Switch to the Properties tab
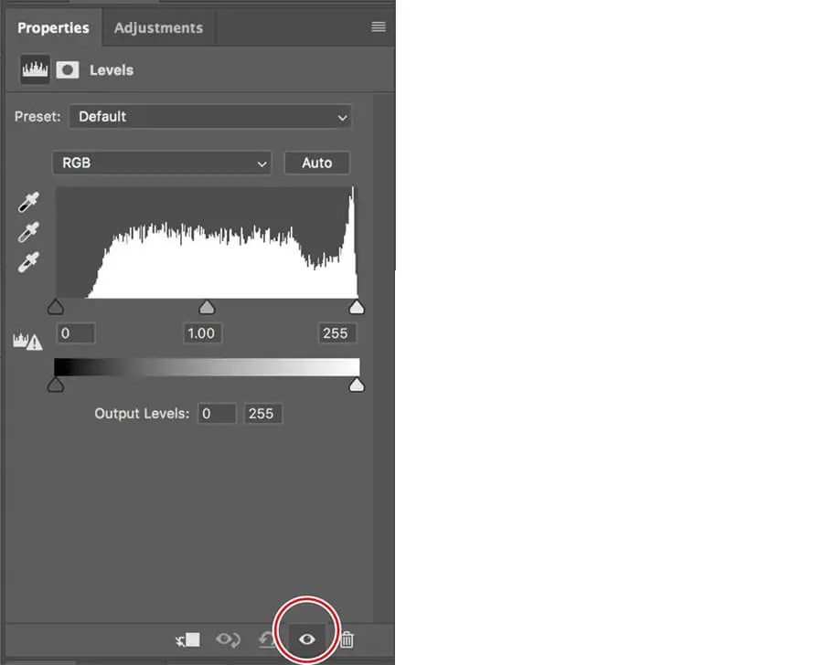 tap(53, 27)
